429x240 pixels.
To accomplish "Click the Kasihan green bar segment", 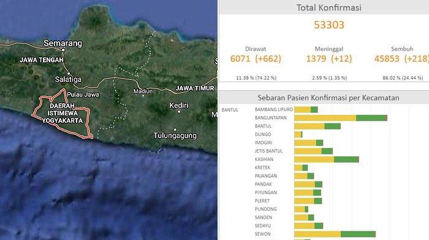I will coord(346,159).
